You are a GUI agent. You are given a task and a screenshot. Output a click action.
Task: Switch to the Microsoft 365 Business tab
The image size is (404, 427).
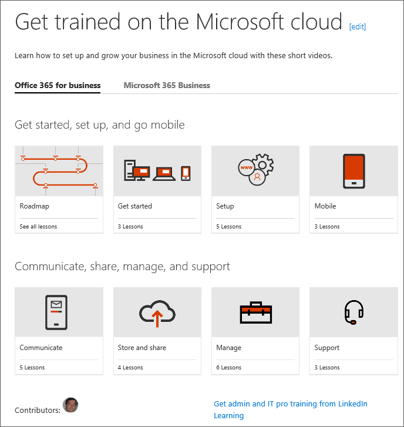coord(167,85)
